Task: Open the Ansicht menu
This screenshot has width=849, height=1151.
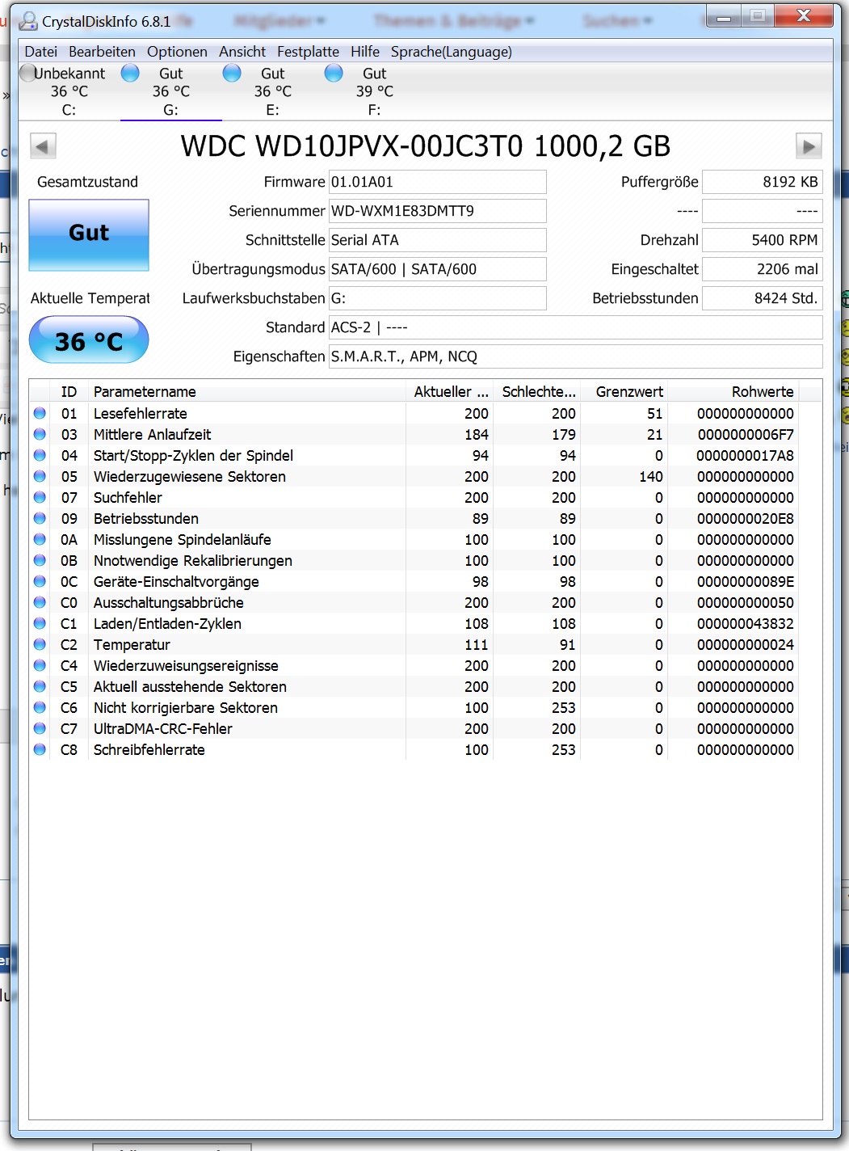Action: [x=242, y=52]
